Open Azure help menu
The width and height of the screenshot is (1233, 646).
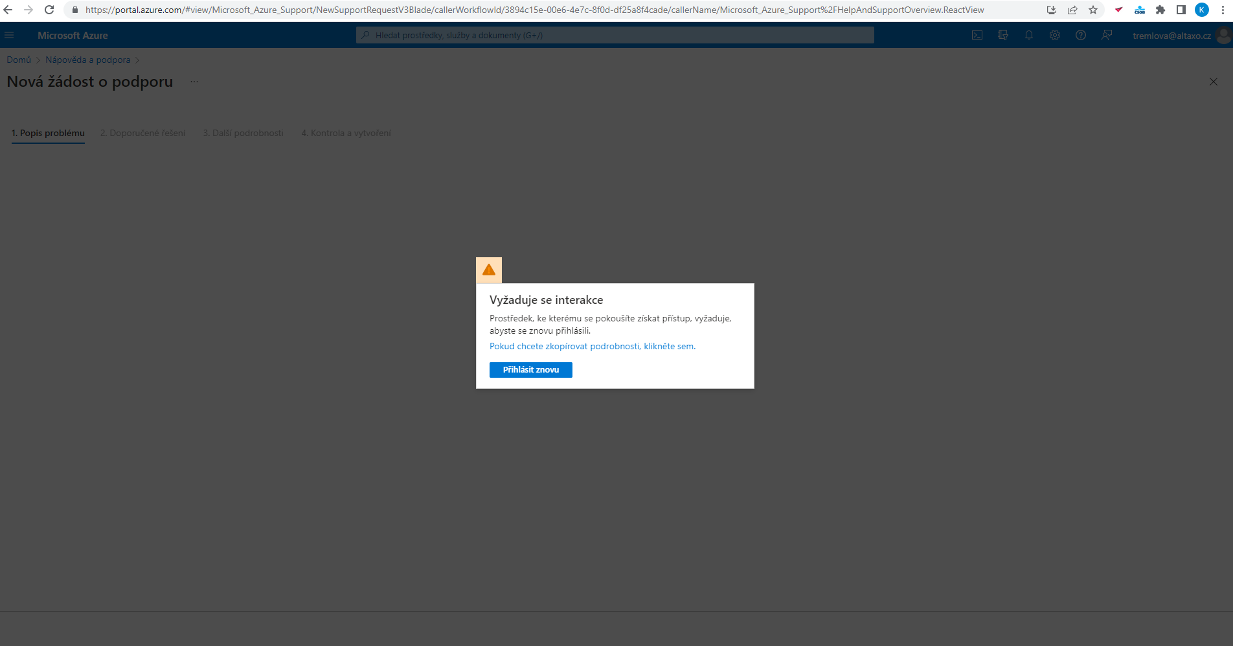tap(1081, 36)
